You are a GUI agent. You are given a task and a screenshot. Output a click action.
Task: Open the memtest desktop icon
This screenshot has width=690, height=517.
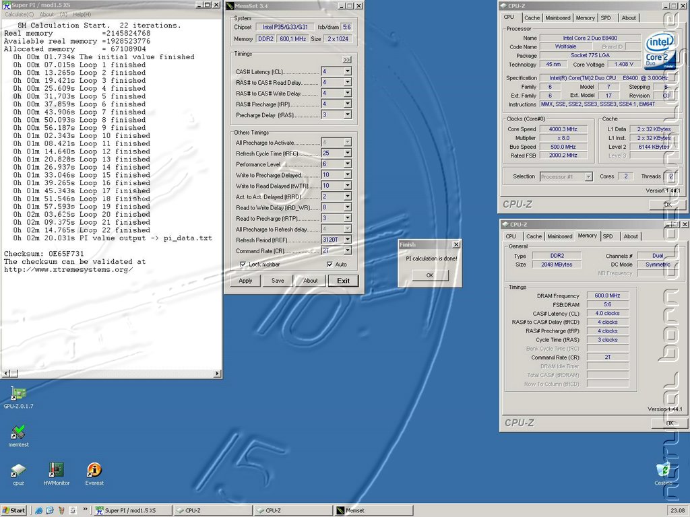pos(18,436)
